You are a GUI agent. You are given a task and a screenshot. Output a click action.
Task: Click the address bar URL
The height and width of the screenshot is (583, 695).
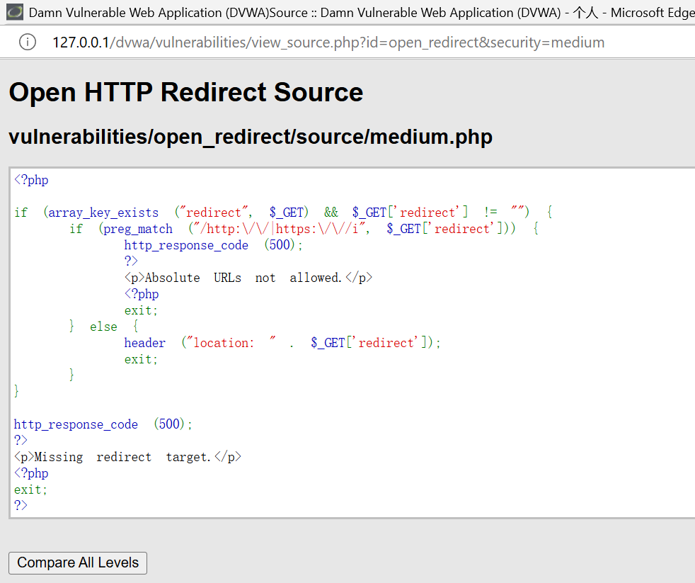coord(328,43)
